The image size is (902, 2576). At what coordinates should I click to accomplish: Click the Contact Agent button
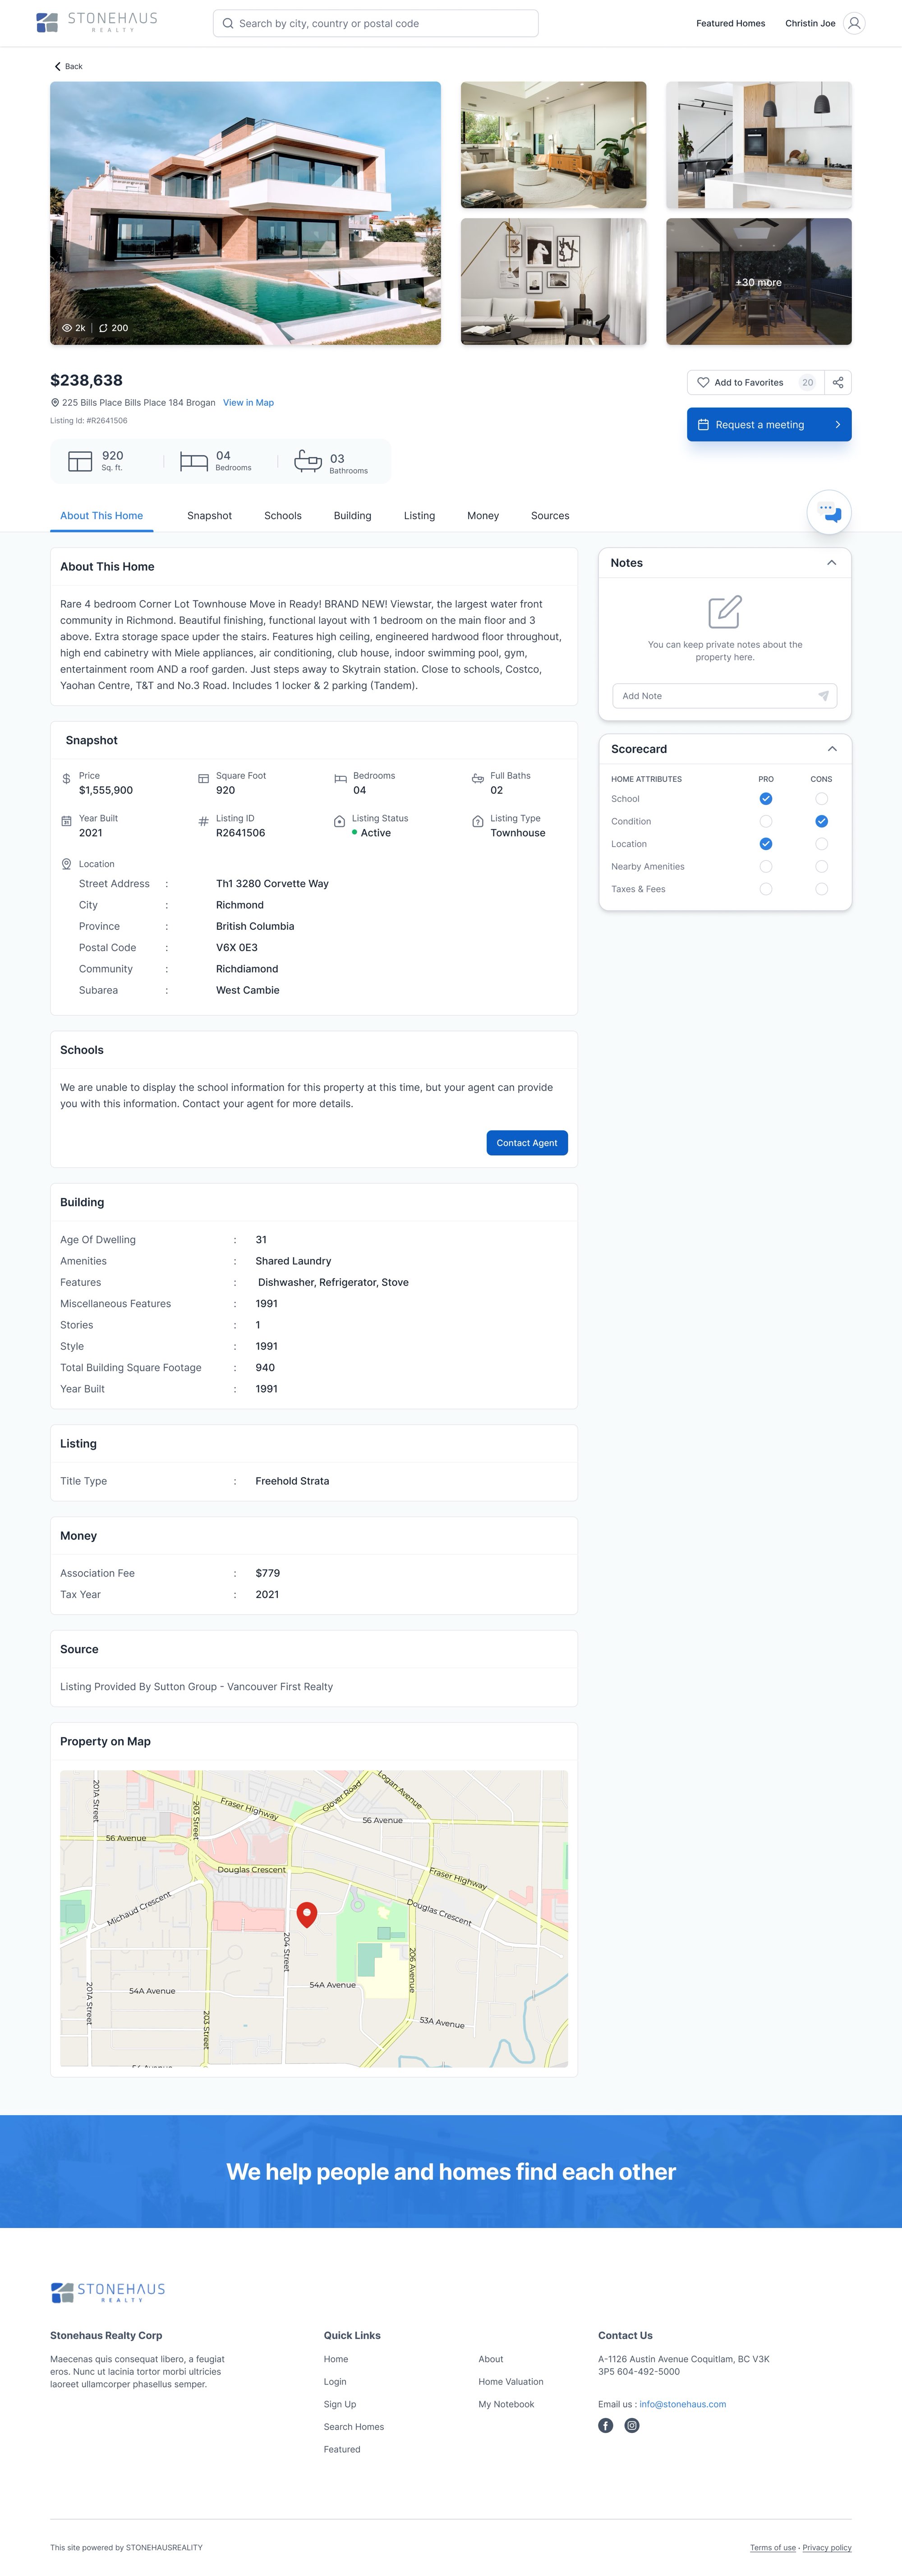(x=527, y=1143)
